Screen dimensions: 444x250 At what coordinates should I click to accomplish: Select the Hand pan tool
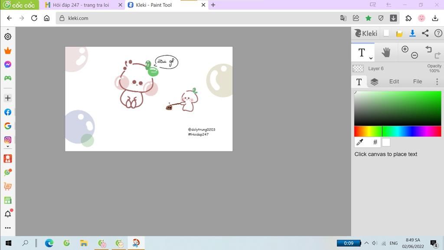(x=386, y=52)
